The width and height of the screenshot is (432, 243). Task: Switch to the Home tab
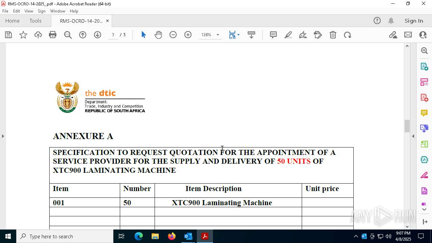[12, 21]
